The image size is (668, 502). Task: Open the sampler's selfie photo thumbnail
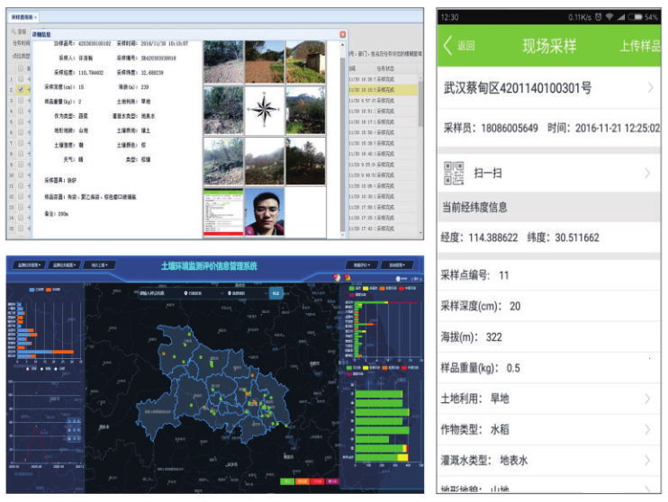coord(264,212)
